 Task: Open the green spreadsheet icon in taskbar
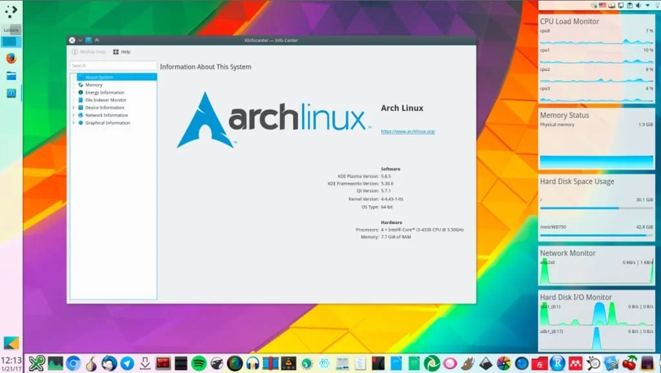[414, 363]
